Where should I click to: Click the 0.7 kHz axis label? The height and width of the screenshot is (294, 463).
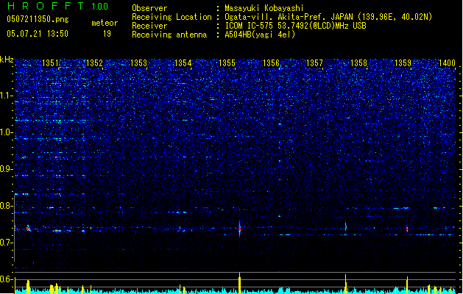[x=7, y=243]
